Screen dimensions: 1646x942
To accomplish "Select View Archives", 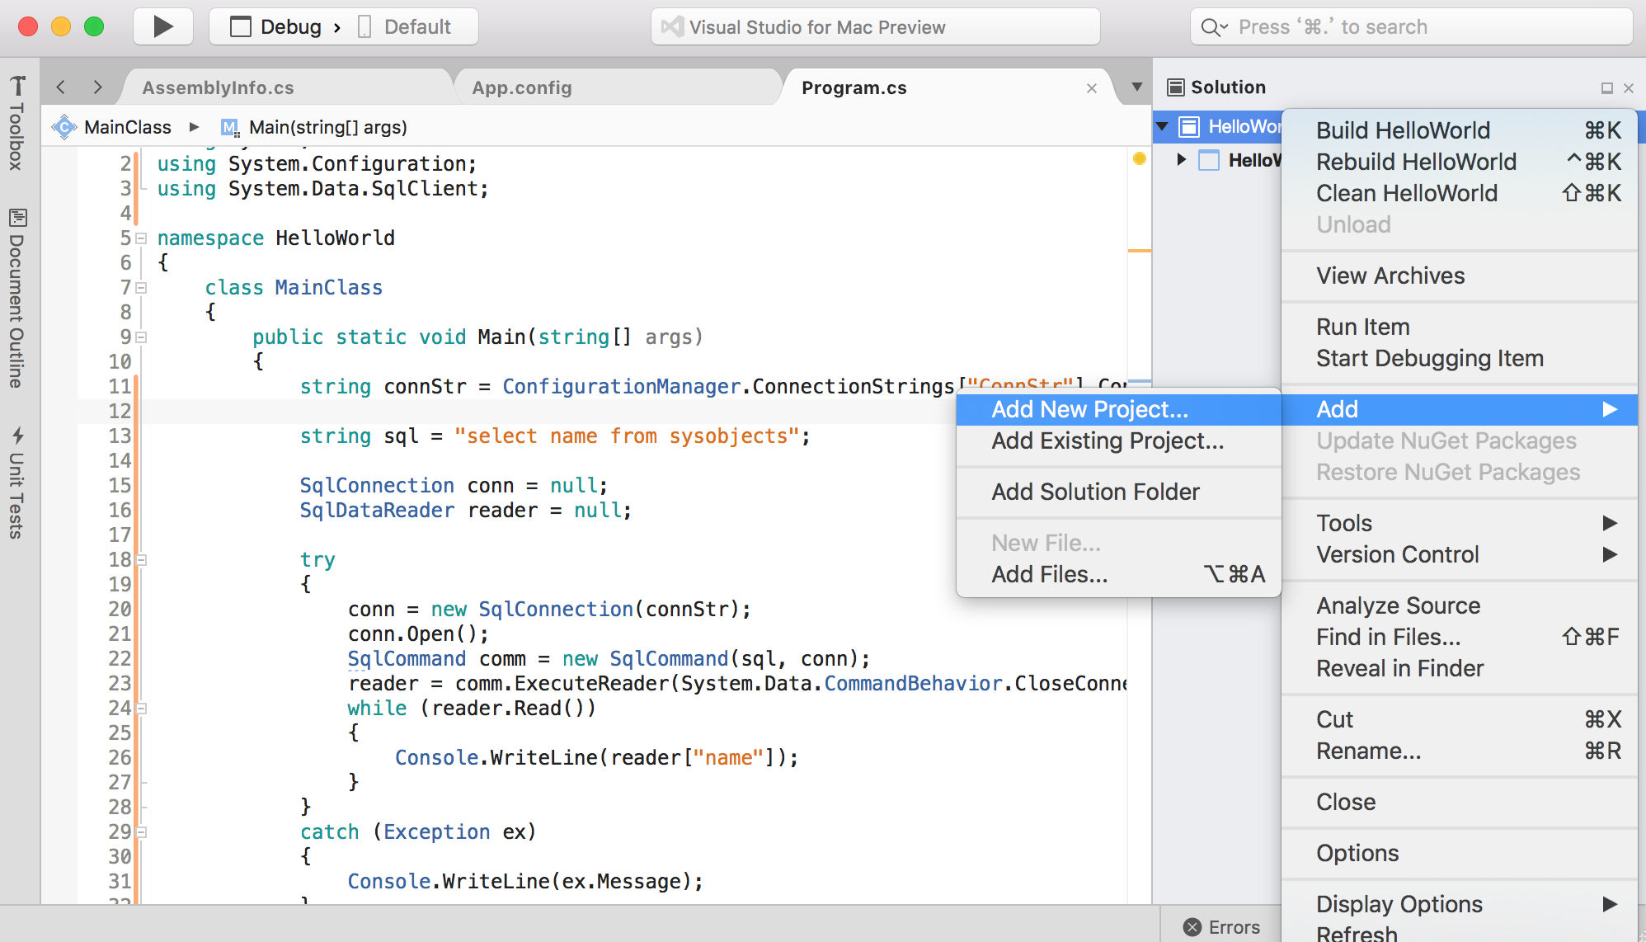I will pos(1460,276).
